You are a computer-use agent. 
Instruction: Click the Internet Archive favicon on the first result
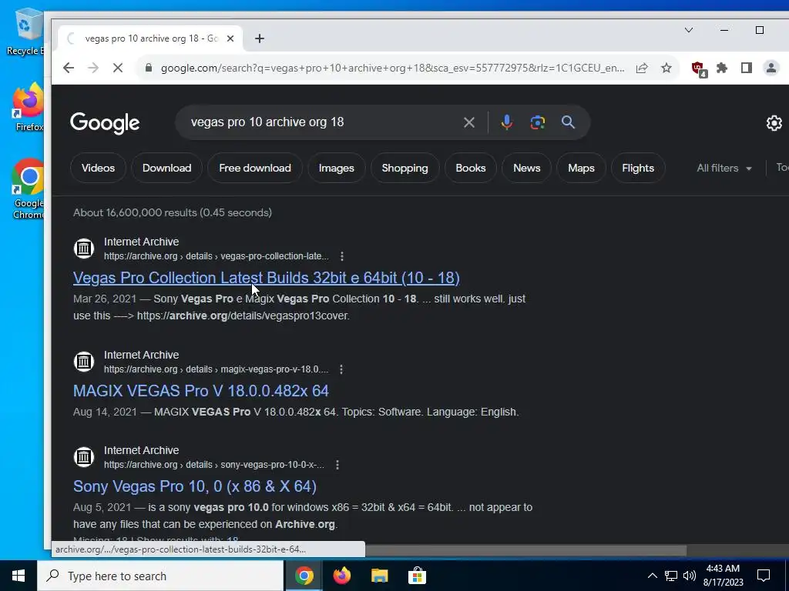tap(84, 249)
